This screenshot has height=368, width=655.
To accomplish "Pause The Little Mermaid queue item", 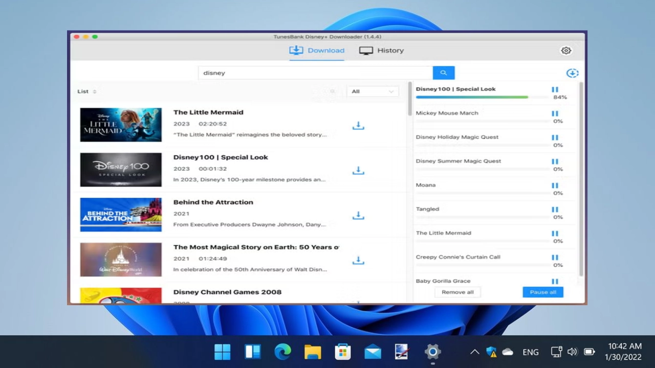I will point(555,234).
